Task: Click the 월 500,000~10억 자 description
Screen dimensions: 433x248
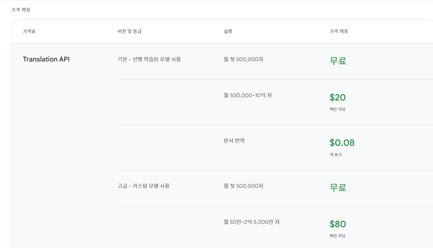Action: (x=248, y=95)
